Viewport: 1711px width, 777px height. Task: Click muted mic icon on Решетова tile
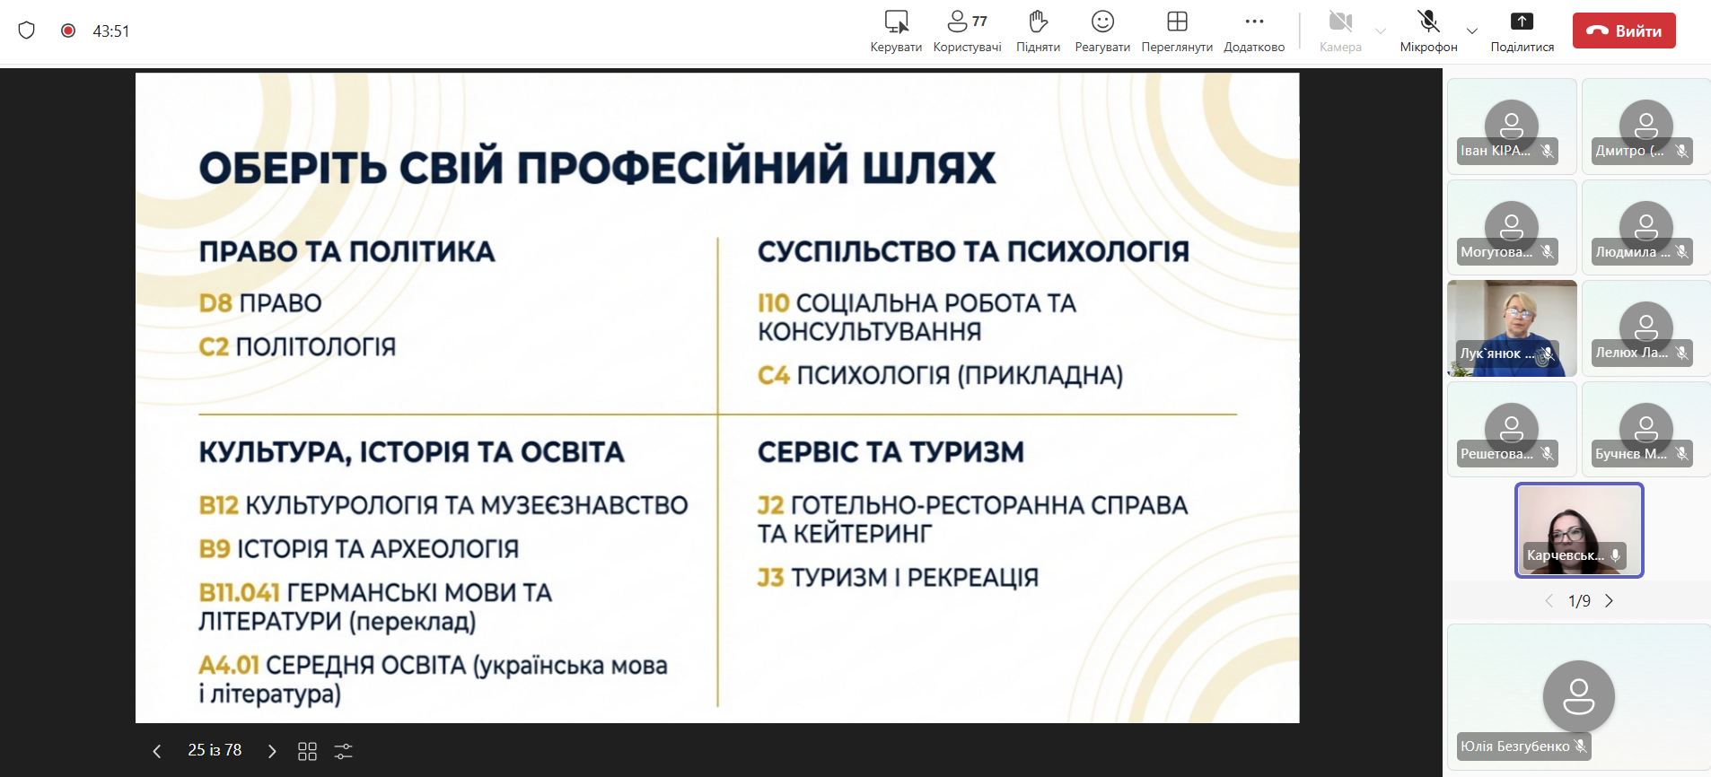click(x=1548, y=454)
